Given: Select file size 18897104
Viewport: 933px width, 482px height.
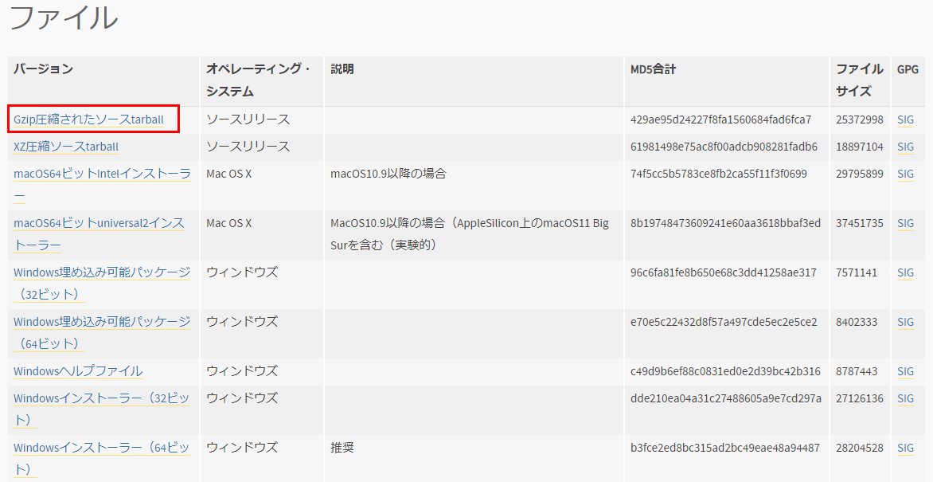Looking at the screenshot, I should pos(860,147).
